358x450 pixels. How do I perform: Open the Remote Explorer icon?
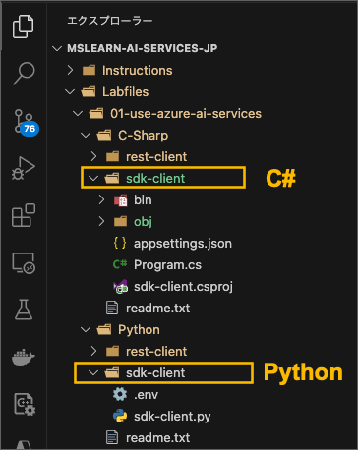pos(24,262)
